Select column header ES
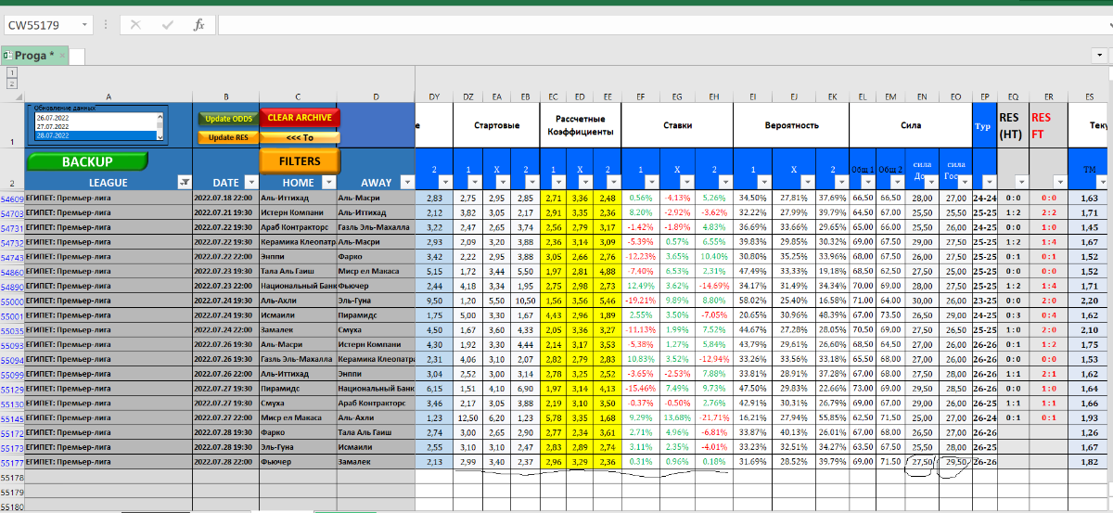 pyautogui.click(x=1089, y=96)
